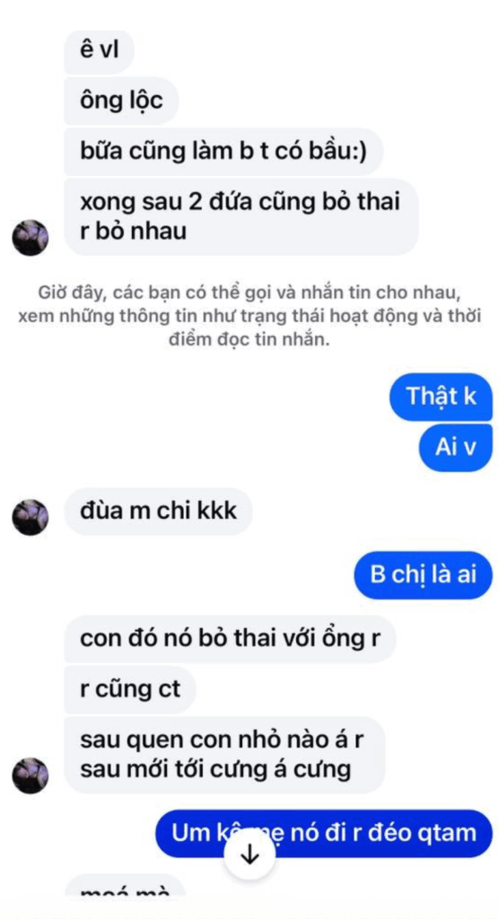Viewport: 499px width, 919px height.
Task: Tap the 'thời điểm đọc tin nhắn' notice line
Action: [249, 340]
